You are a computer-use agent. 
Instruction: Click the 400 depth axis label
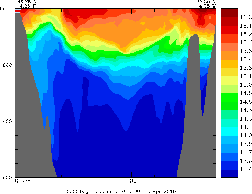[7, 121]
